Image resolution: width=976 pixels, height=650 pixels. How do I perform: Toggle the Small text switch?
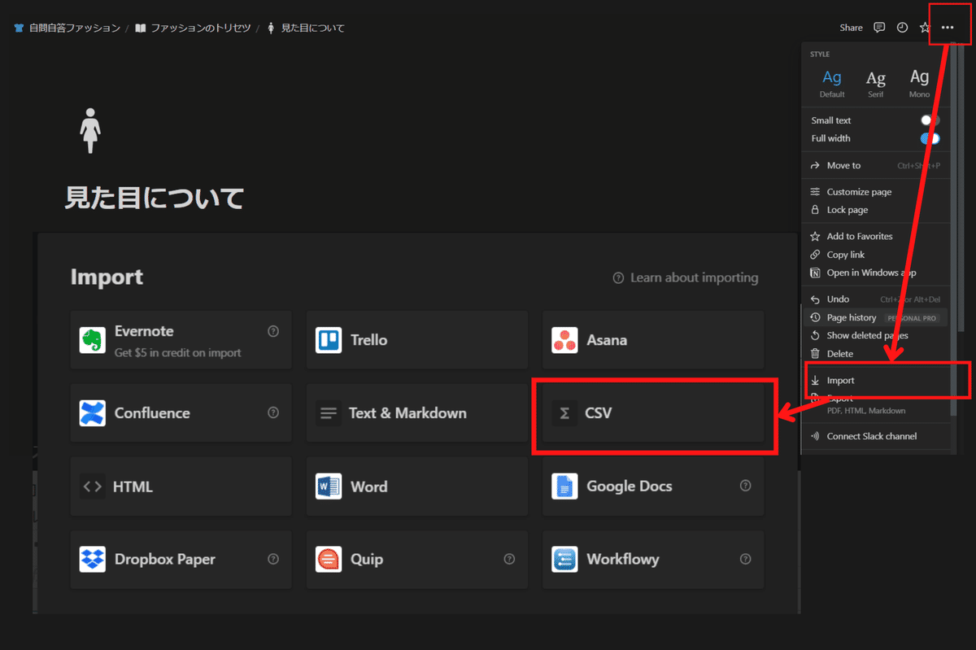[x=930, y=120]
